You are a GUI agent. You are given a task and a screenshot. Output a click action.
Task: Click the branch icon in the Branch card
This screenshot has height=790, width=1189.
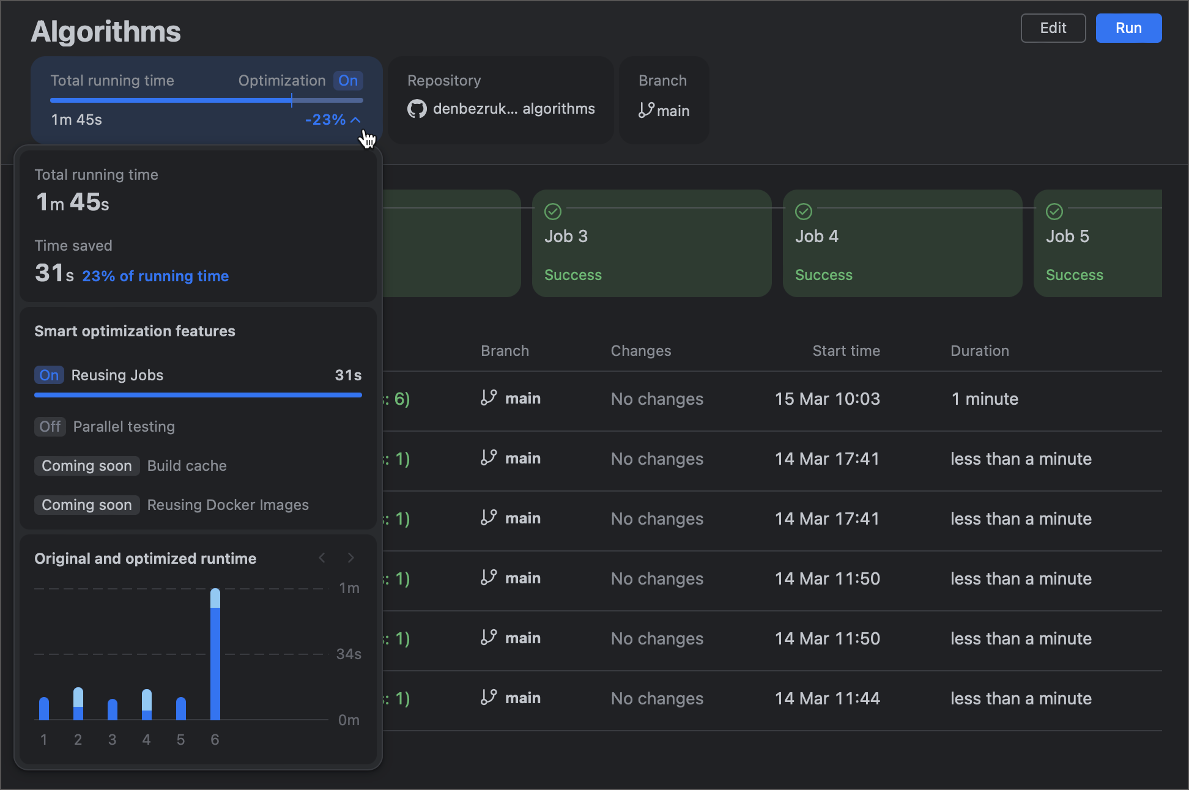[646, 110]
